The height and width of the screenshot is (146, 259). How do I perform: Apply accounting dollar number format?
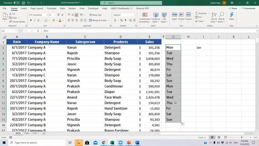click(115, 20)
